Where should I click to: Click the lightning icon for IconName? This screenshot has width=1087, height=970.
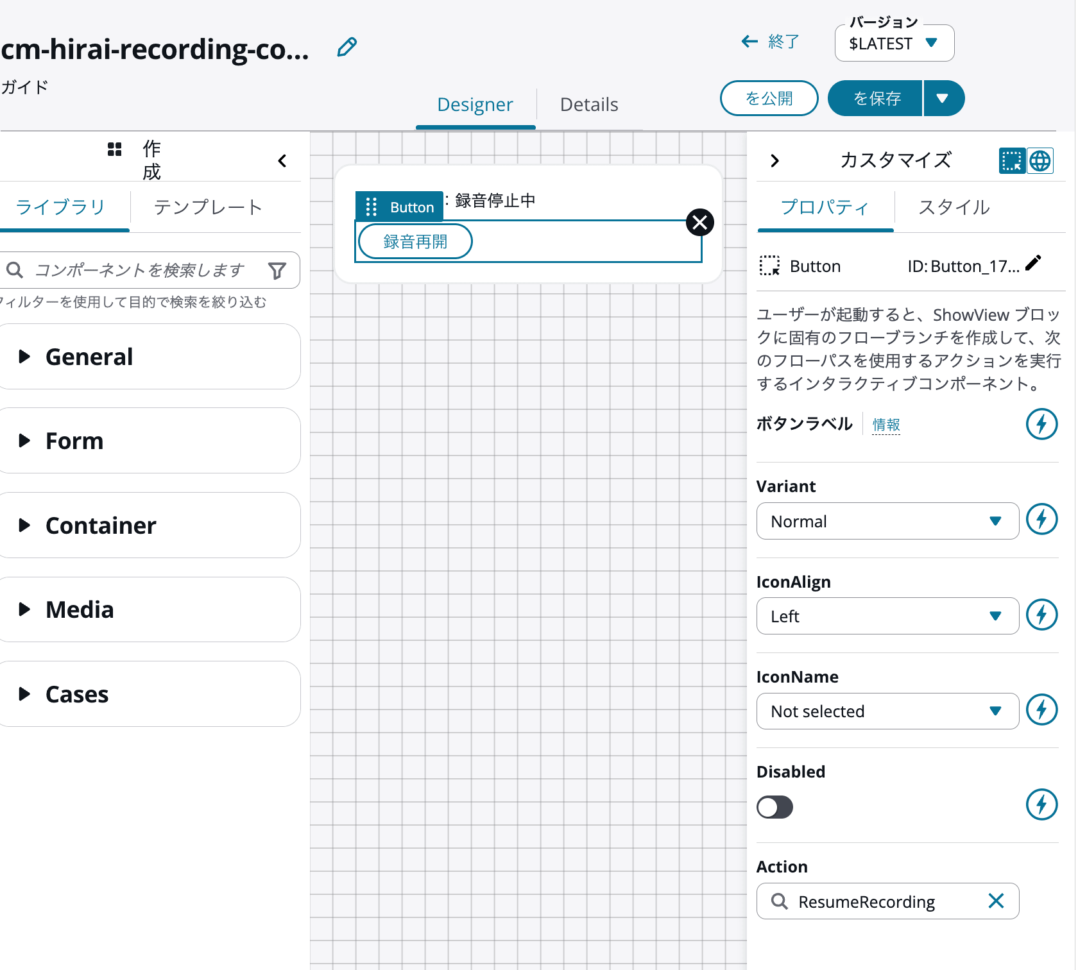click(1041, 710)
